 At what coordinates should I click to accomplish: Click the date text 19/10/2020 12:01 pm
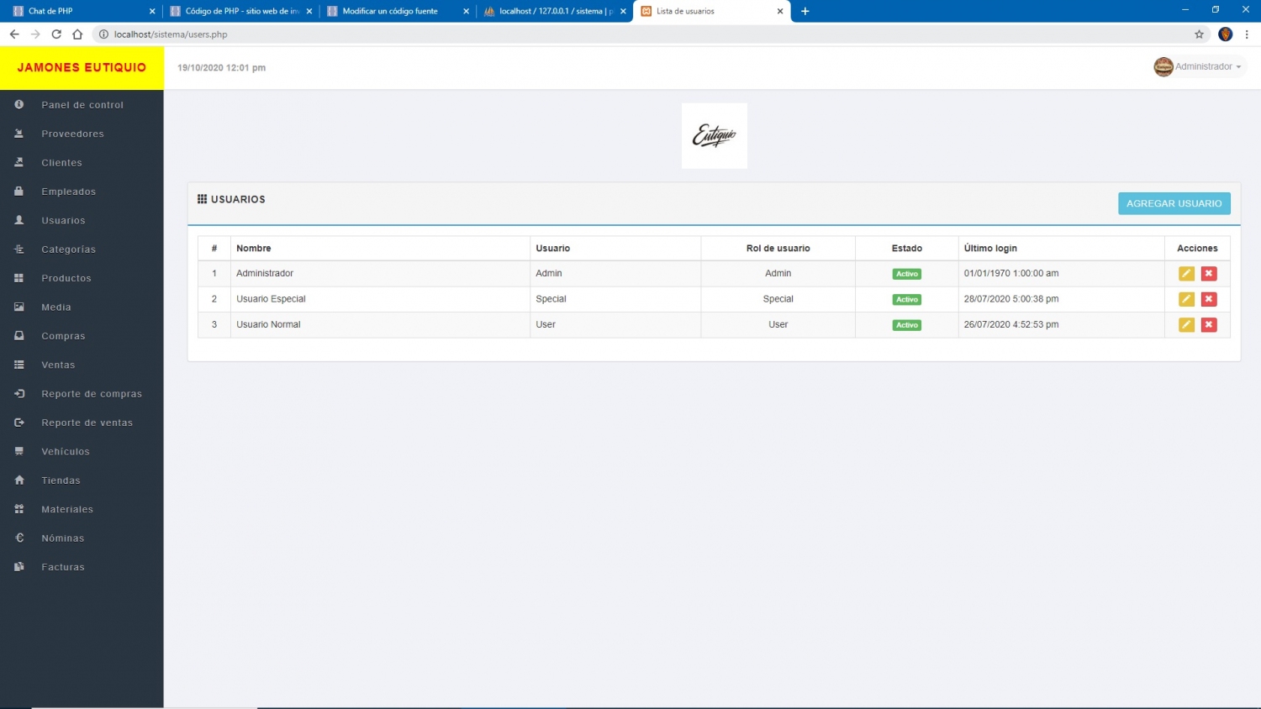(x=221, y=68)
